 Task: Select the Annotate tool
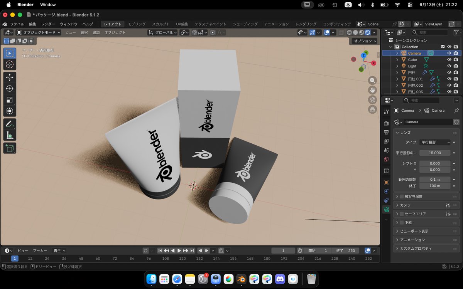pos(10,124)
